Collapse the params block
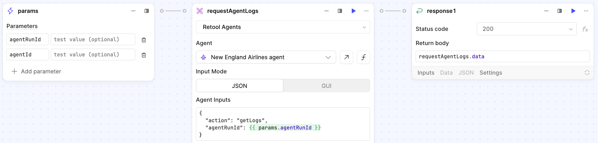Image resolution: width=598 pixels, height=143 pixels. [133, 11]
